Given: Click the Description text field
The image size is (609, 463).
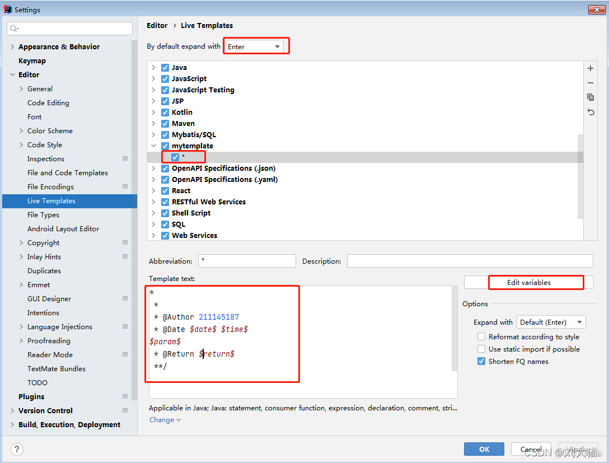Looking at the screenshot, I should [469, 261].
